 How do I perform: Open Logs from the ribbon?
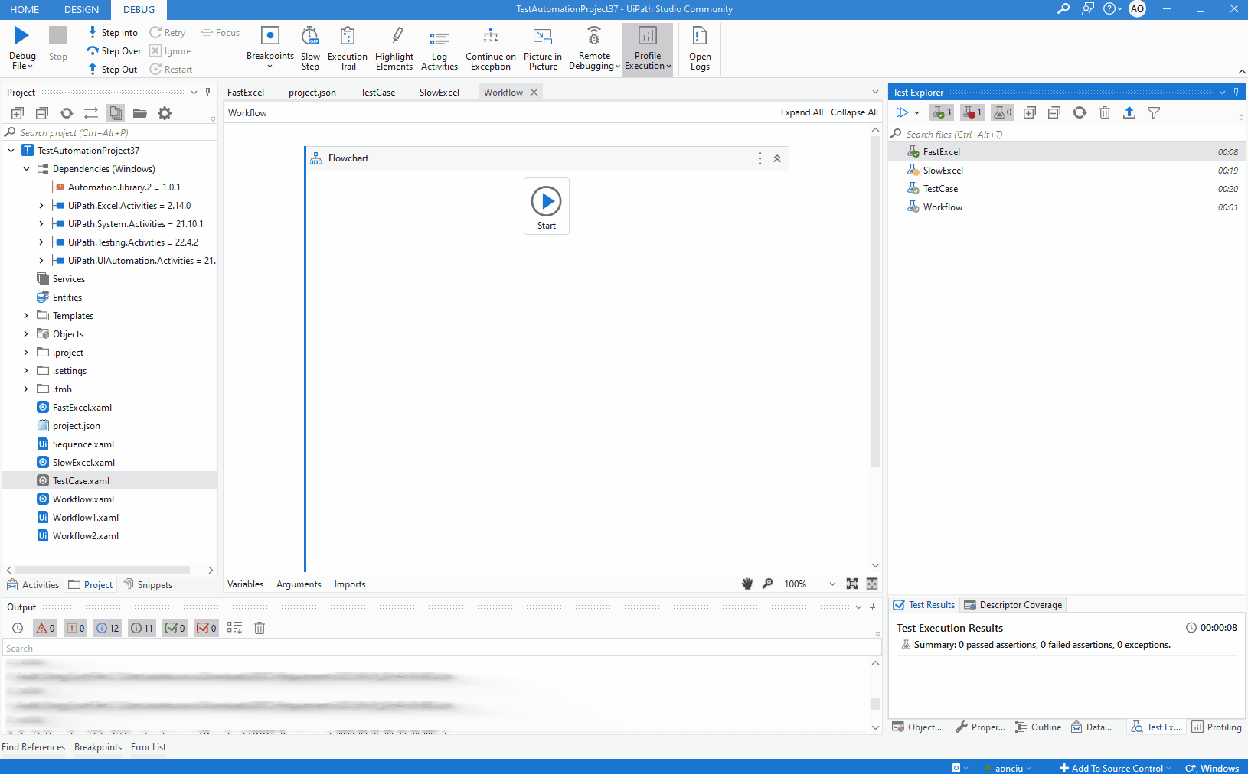pyautogui.click(x=700, y=49)
